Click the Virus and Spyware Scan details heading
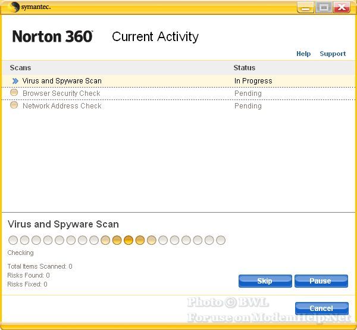This screenshot has height=330, width=357. point(63,224)
